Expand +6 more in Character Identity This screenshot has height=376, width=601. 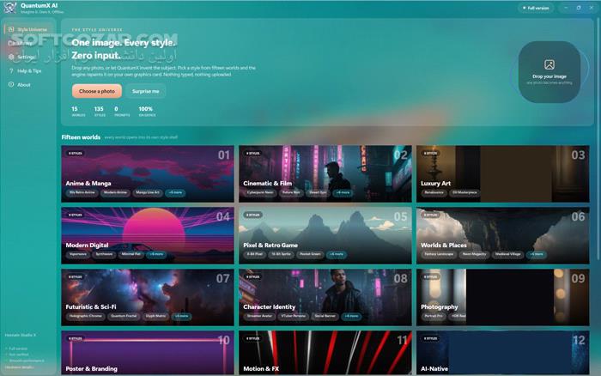[351, 316]
